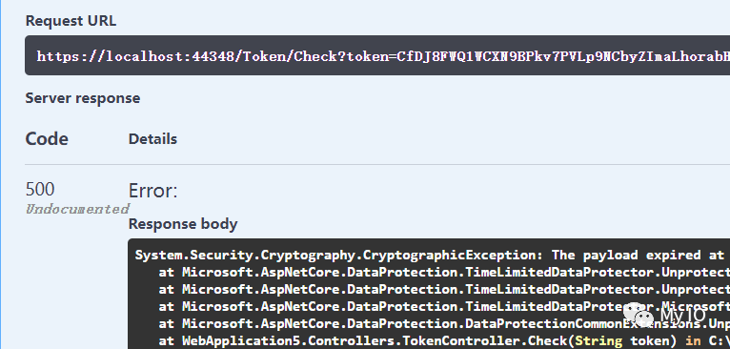Click the MyIO watermark text
Viewport: 730px width, 349px height.
pos(683,316)
